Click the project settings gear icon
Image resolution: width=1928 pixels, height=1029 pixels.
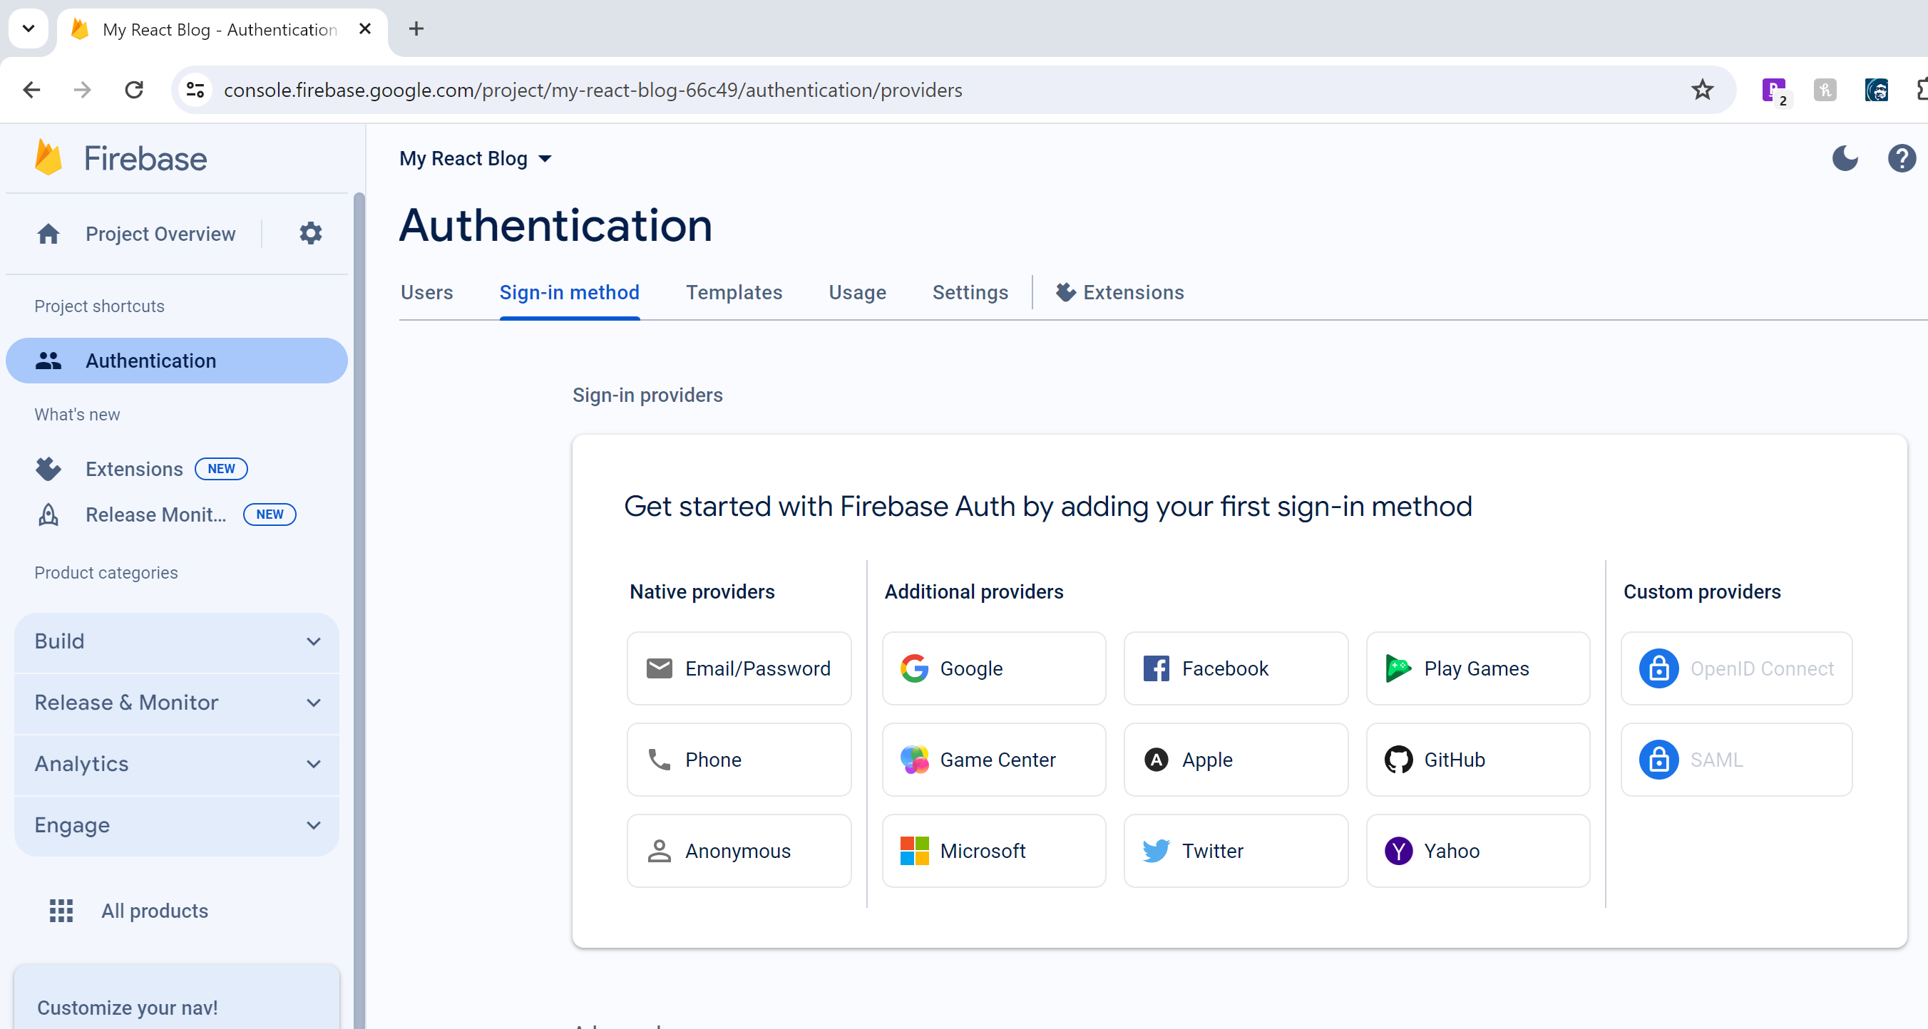(x=311, y=233)
